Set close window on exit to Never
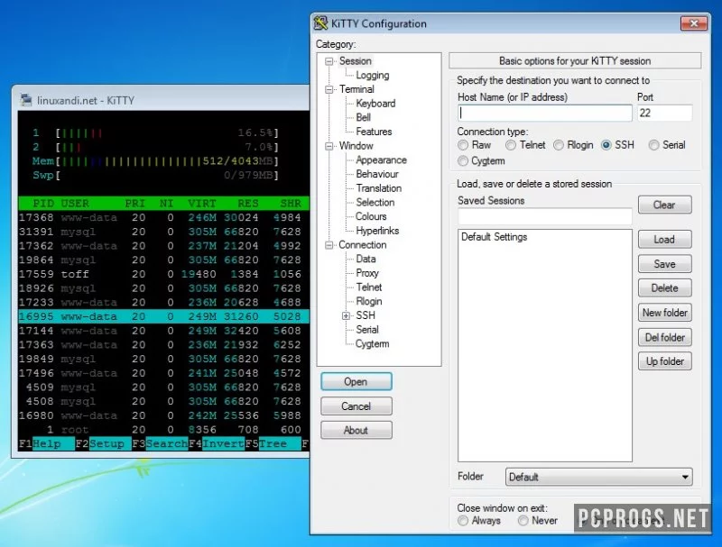Screen dimensions: 722x547 click(x=523, y=520)
